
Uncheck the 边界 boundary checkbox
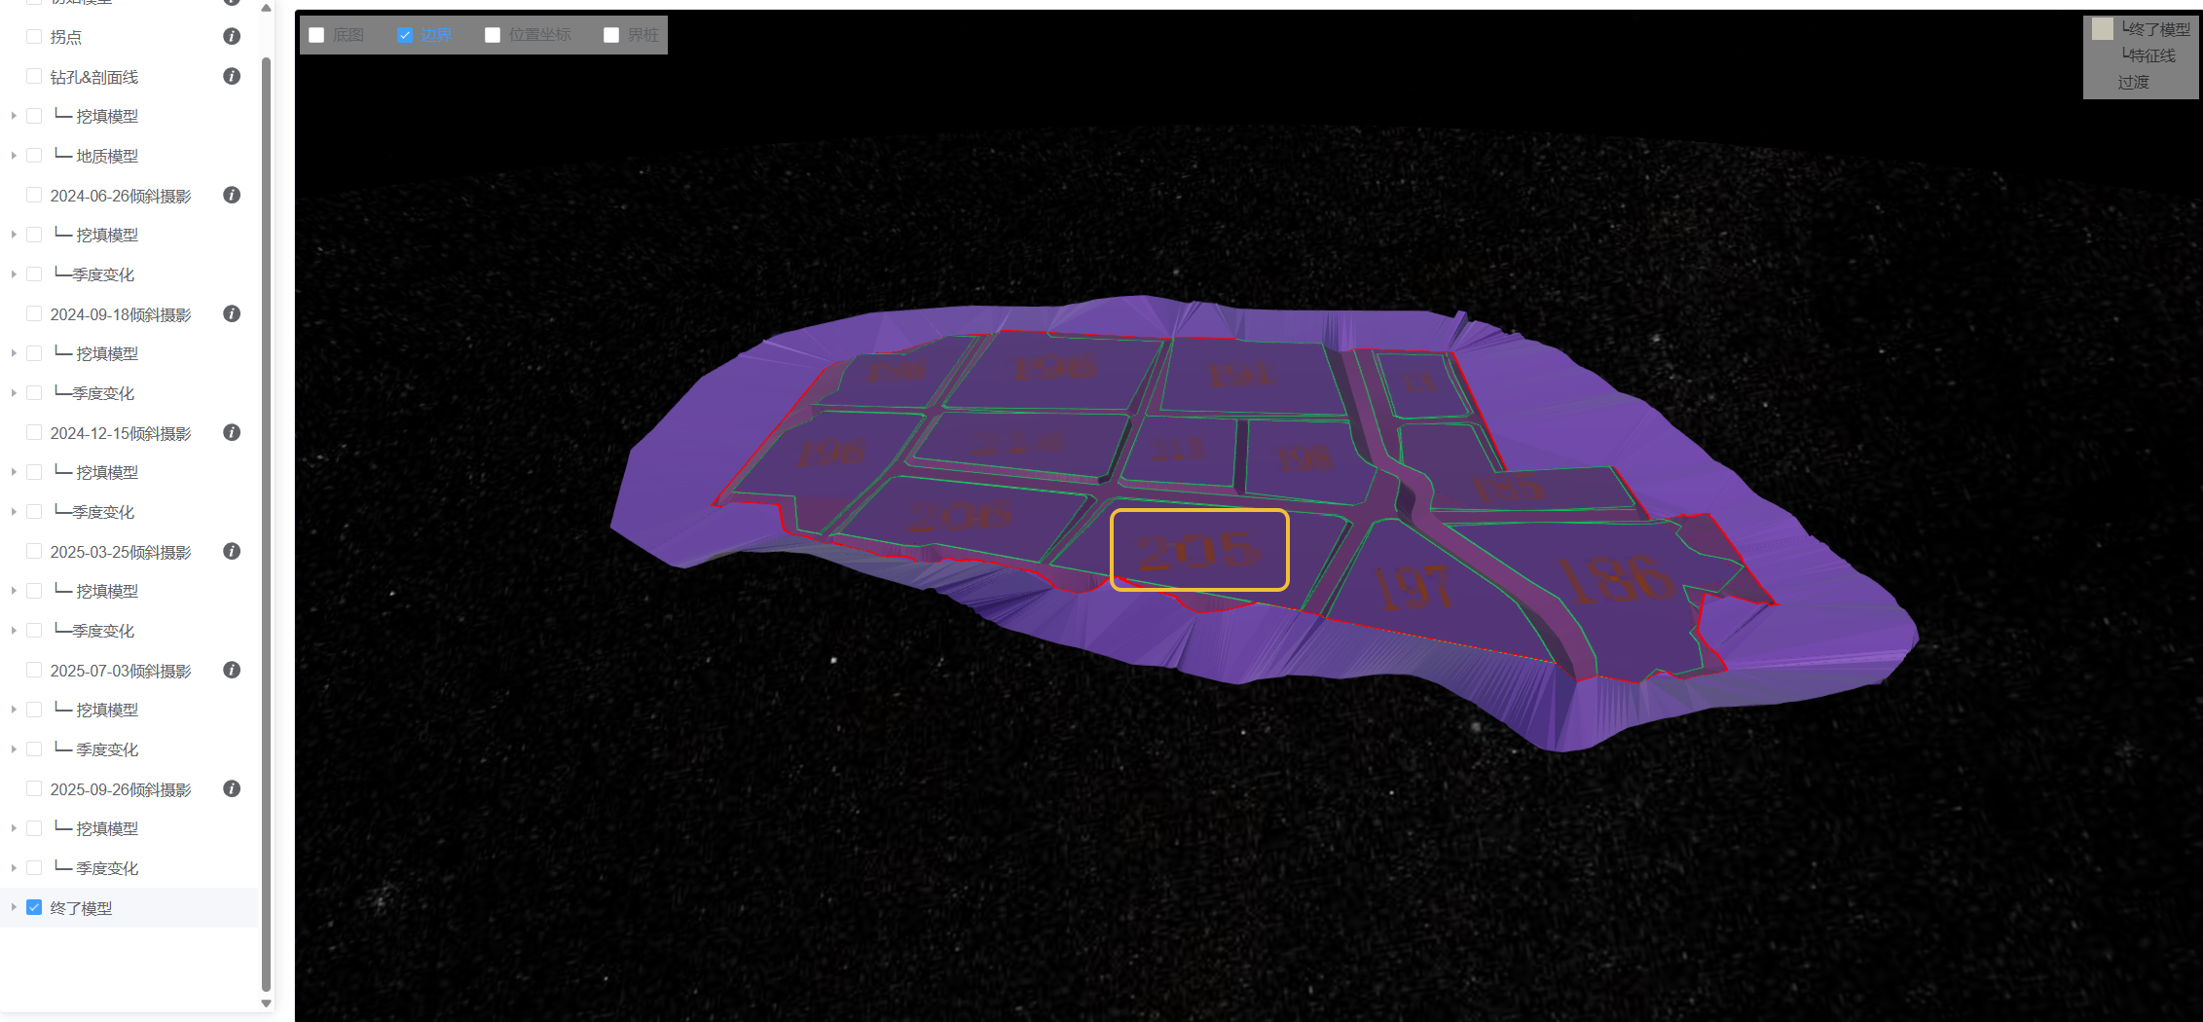pyautogui.click(x=405, y=35)
